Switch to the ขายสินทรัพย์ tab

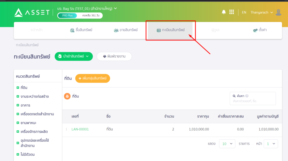point(126,30)
